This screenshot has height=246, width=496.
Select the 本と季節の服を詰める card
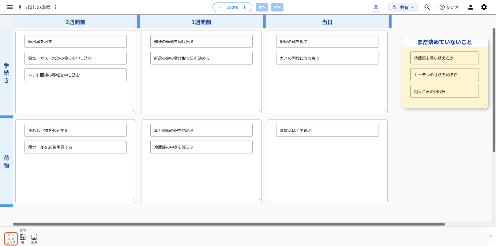201,130
